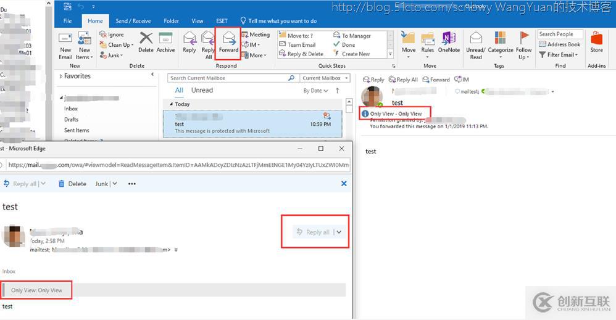Open the View ribbon tab
Viewport: 616px width, 320px height.
coord(198,21)
